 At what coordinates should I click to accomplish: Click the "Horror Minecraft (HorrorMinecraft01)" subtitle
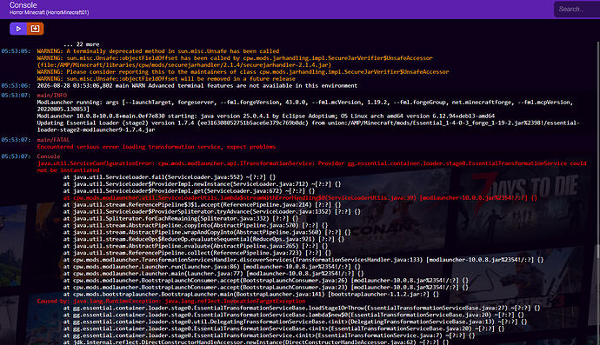(49, 13)
